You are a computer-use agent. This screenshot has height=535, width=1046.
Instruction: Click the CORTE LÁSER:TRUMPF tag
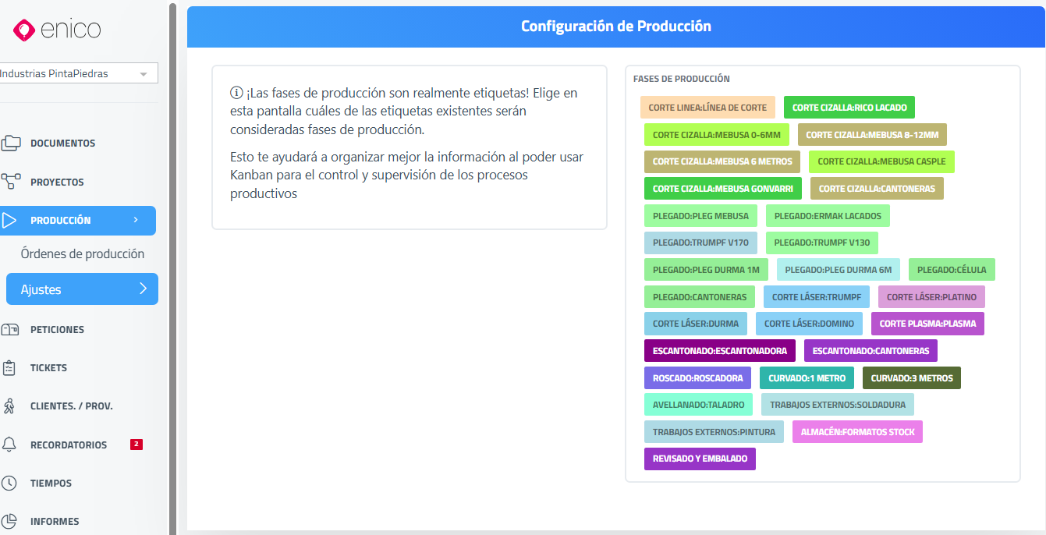pos(817,297)
